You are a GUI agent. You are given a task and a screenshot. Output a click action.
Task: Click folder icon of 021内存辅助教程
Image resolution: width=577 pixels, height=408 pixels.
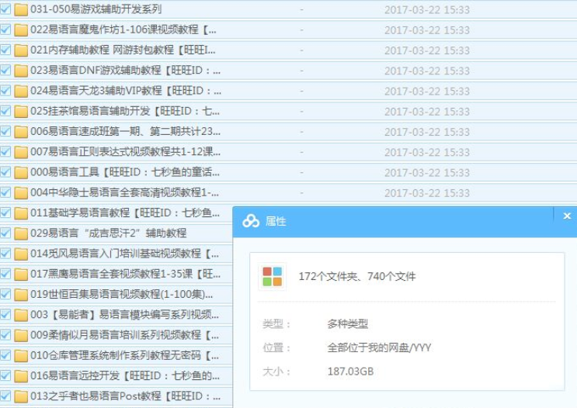(x=21, y=50)
